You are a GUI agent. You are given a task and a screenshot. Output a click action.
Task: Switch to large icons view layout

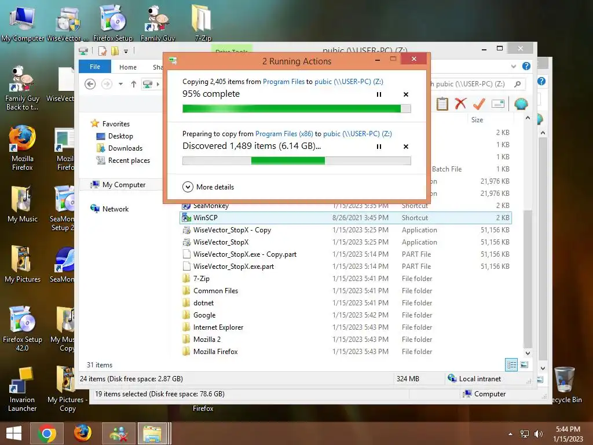[x=524, y=365]
